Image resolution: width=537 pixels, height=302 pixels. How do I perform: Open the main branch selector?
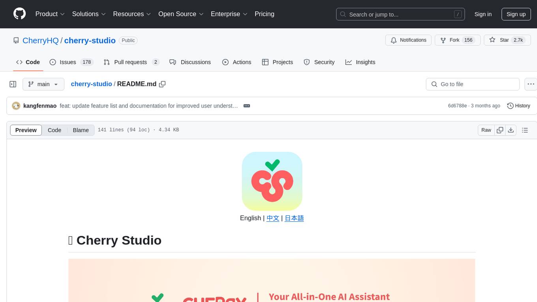click(x=43, y=84)
